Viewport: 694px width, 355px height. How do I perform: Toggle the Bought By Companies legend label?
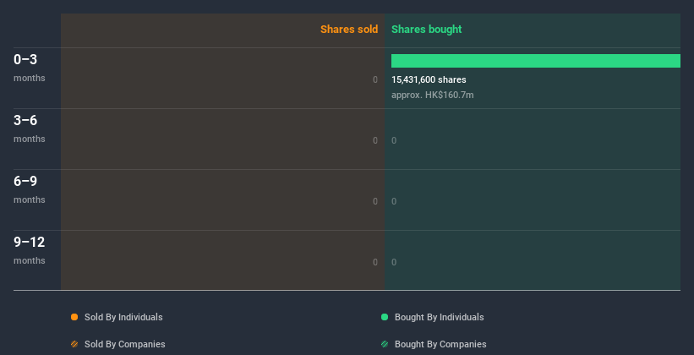[440, 344]
